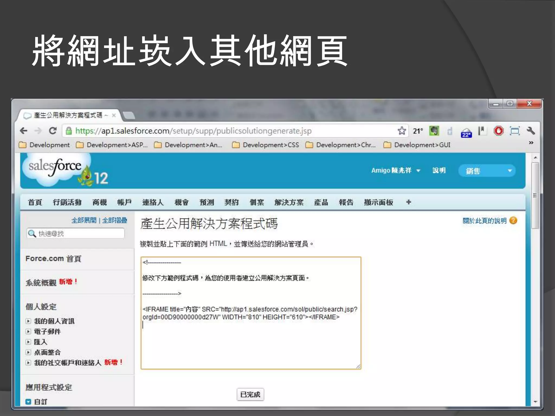Bookmark page with the star icon
This screenshot has width=555, height=416.
pyautogui.click(x=402, y=131)
